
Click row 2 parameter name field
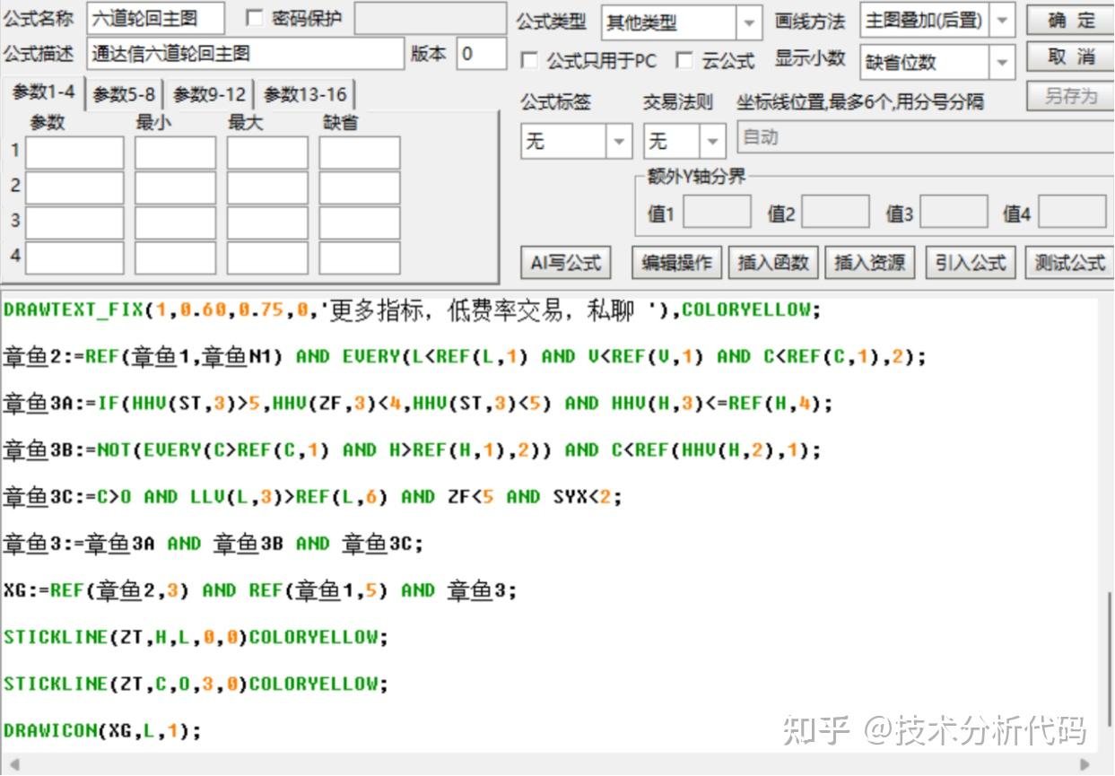74,187
